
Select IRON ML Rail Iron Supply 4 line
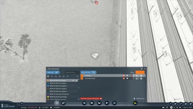coord(62,91)
